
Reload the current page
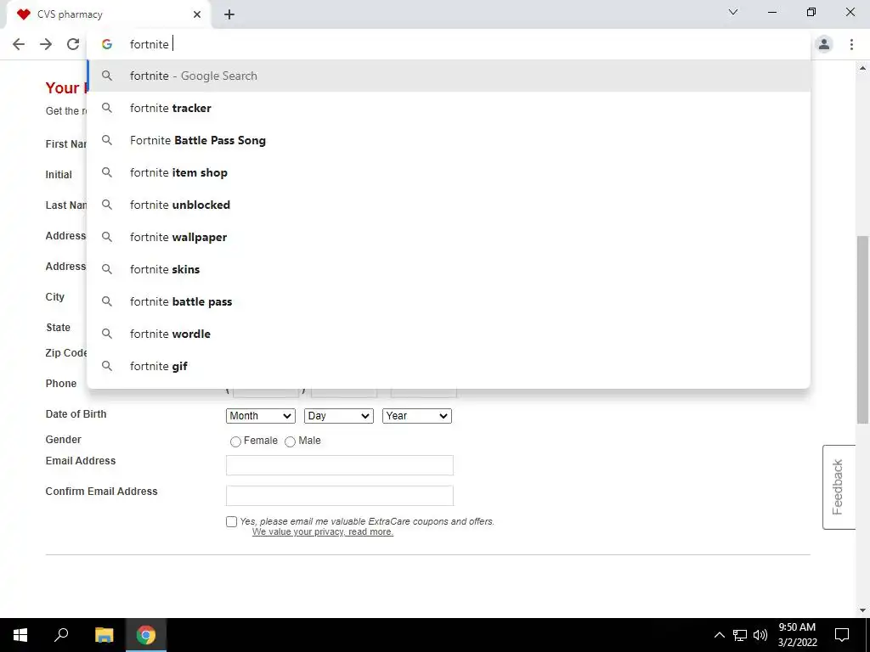pos(73,44)
